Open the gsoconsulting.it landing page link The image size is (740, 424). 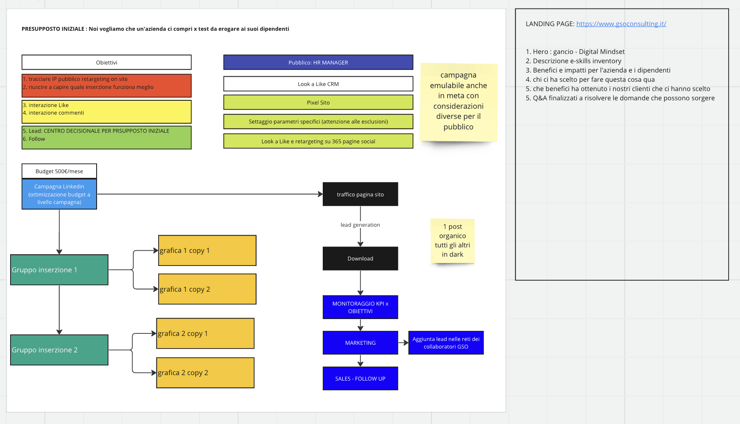(621, 24)
